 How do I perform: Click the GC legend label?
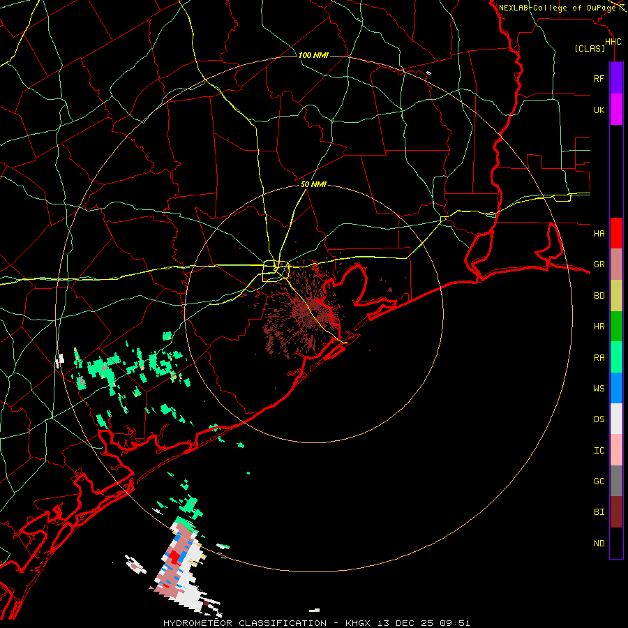[599, 481]
